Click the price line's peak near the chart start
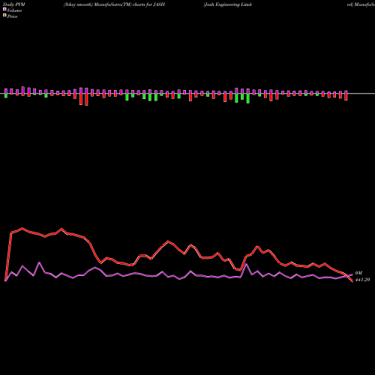Viewport: 375px width, 375px height. pos(22,228)
